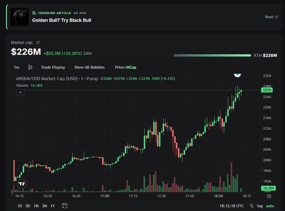Select the MCap chart mode
The width and height of the screenshot is (285, 211).
pos(131,67)
